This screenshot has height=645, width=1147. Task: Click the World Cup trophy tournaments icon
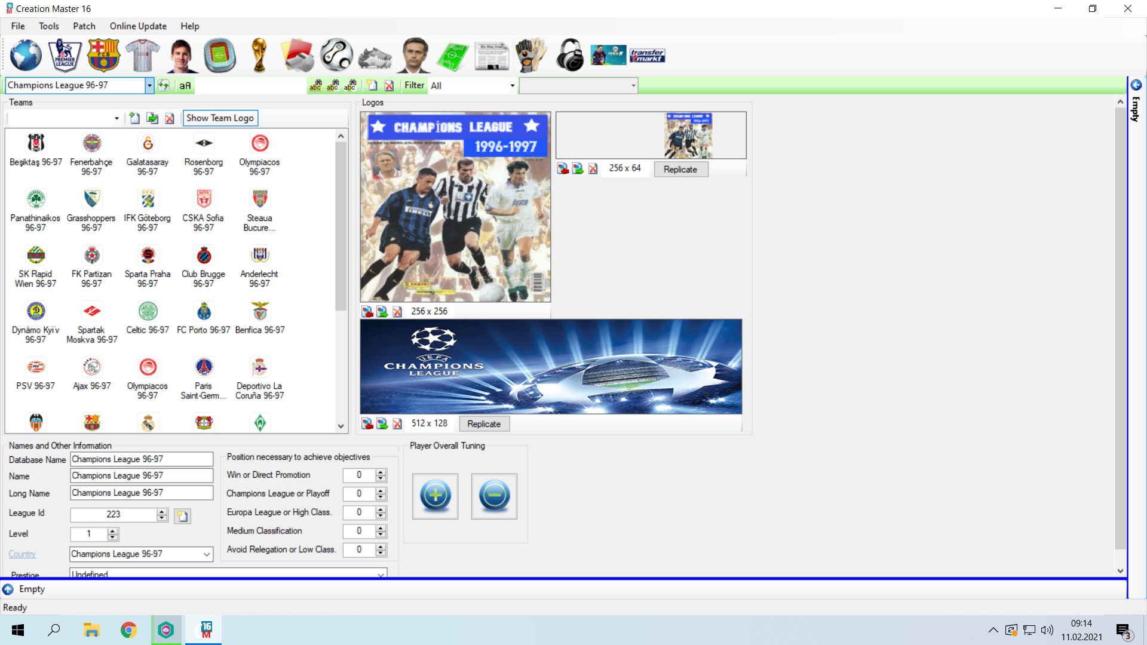(259, 55)
